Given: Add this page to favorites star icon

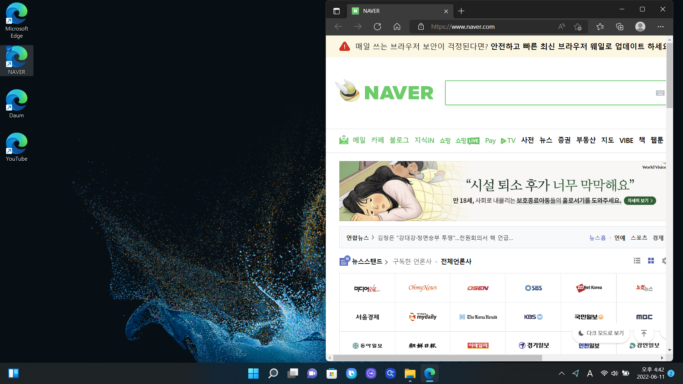Looking at the screenshot, I should 578,27.
